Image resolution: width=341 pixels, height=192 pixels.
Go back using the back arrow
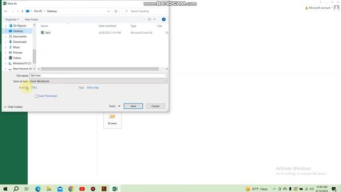pyautogui.click(x=6, y=11)
